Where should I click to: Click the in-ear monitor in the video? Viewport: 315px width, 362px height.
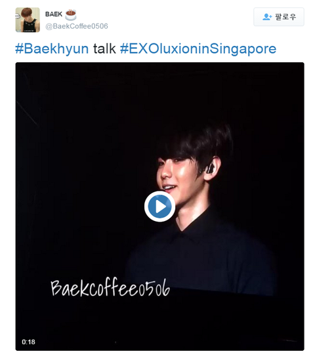210,169
